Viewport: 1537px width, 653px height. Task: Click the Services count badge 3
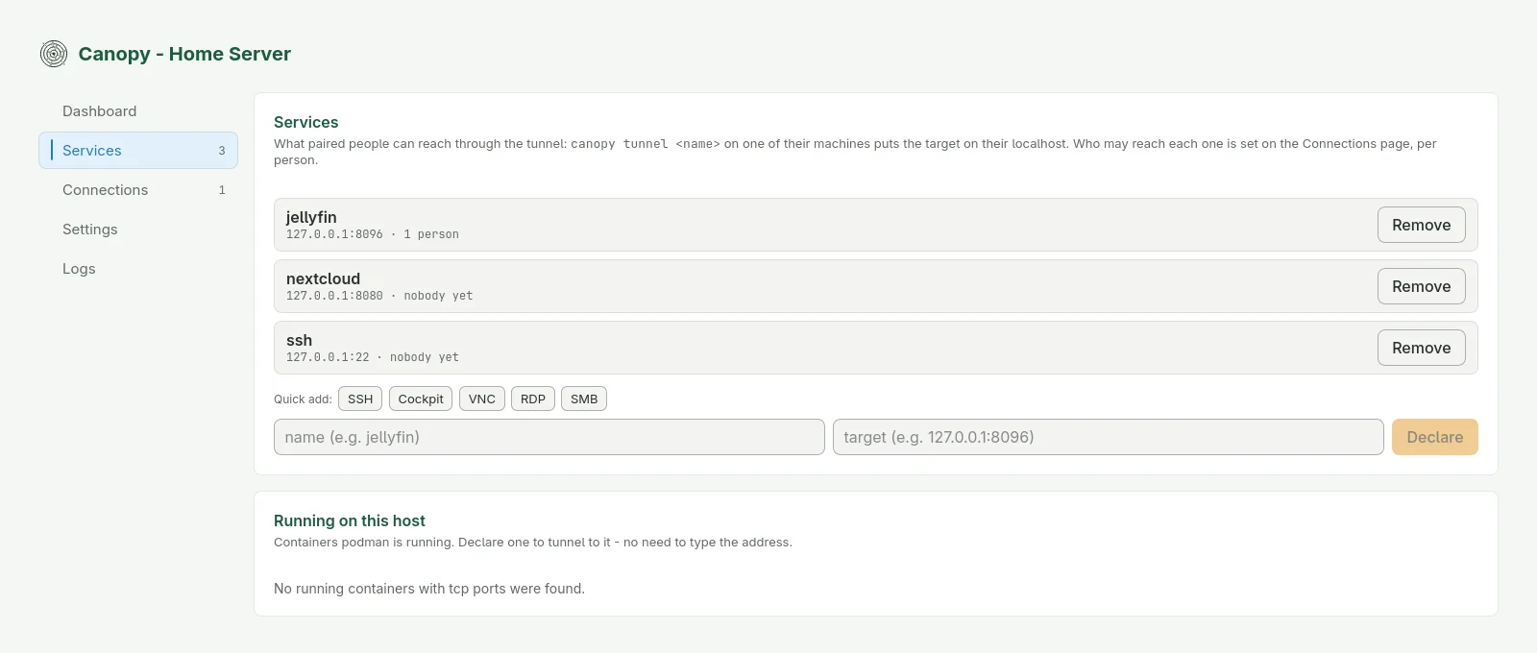[x=222, y=151]
